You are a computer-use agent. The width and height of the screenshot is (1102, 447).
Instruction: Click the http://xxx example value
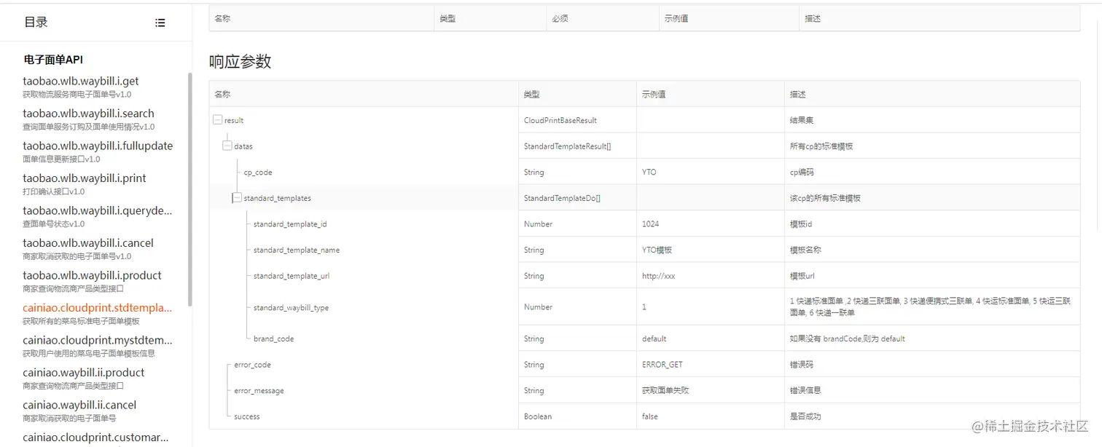pos(658,276)
